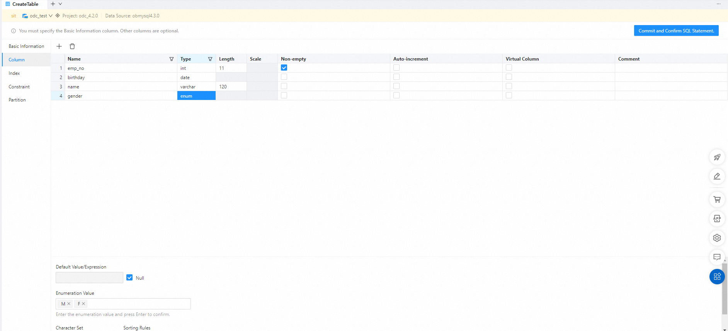Open the enum type cell for gender
Image resolution: width=728 pixels, height=331 pixels.
196,96
